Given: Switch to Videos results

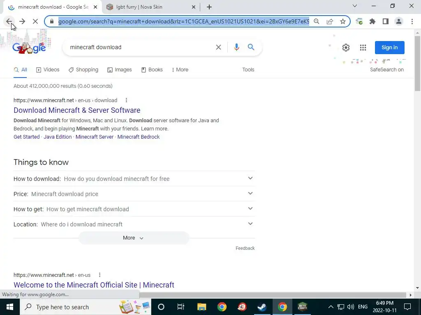Looking at the screenshot, I should pos(48,70).
